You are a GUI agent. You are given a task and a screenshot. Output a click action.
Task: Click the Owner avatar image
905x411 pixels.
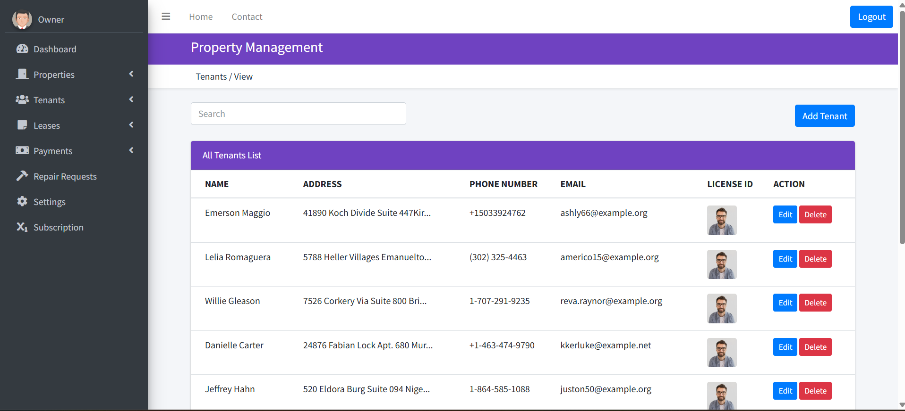[x=22, y=19]
